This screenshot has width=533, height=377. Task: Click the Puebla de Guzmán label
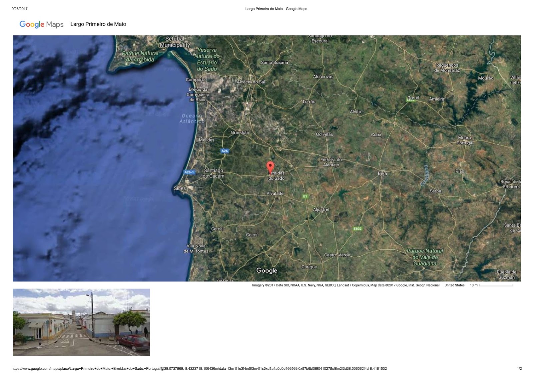click(506, 274)
